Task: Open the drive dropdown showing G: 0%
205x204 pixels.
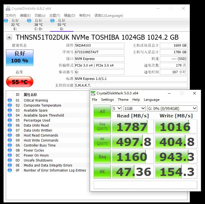Action: pyautogui.click(x=172, y=109)
